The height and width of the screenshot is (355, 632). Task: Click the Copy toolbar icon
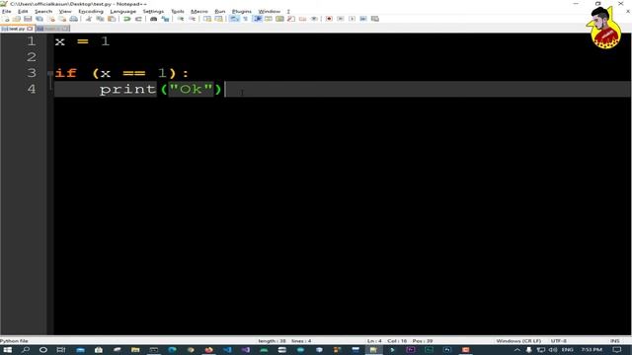[x=100, y=19]
